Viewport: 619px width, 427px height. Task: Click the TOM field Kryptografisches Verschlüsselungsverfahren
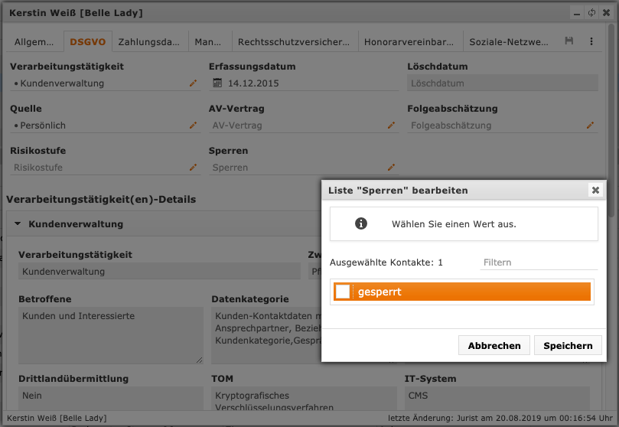coord(304,399)
